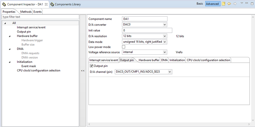
Task: Open the CPU clock/configuration selection tab
Action: [208, 60]
